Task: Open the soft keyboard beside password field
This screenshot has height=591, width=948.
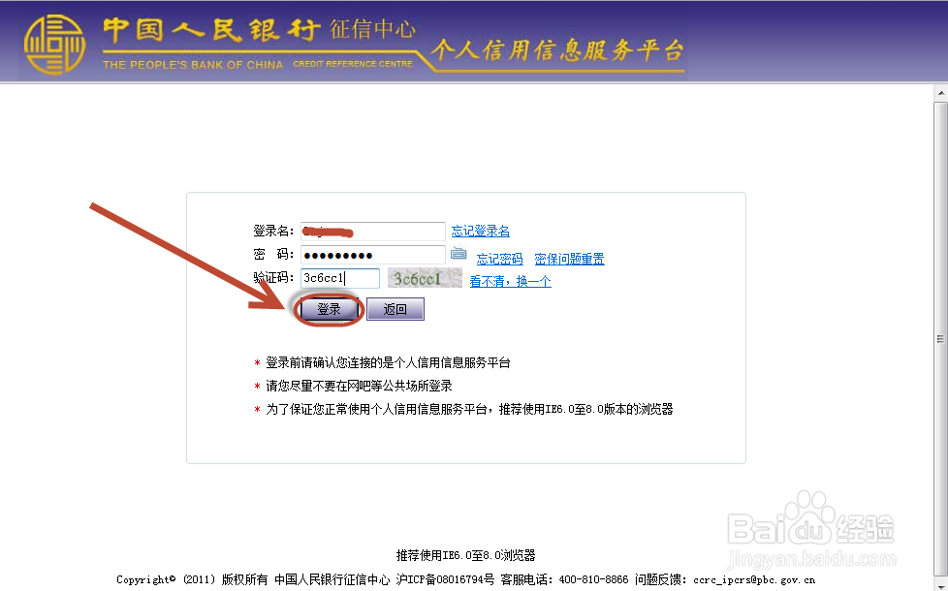Action: tap(458, 253)
